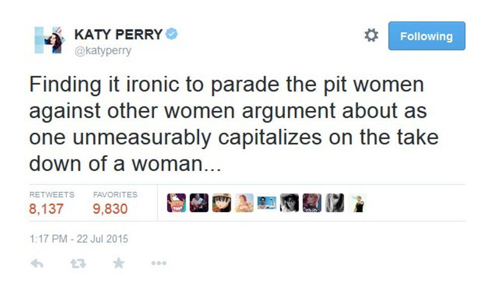Click the KATY PERRY display name

pos(118,35)
